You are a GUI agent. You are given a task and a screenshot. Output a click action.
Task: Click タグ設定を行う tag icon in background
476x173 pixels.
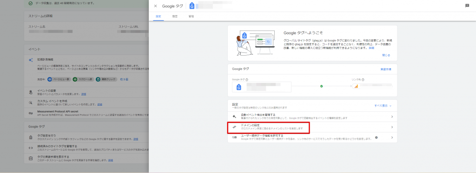(x=31, y=137)
